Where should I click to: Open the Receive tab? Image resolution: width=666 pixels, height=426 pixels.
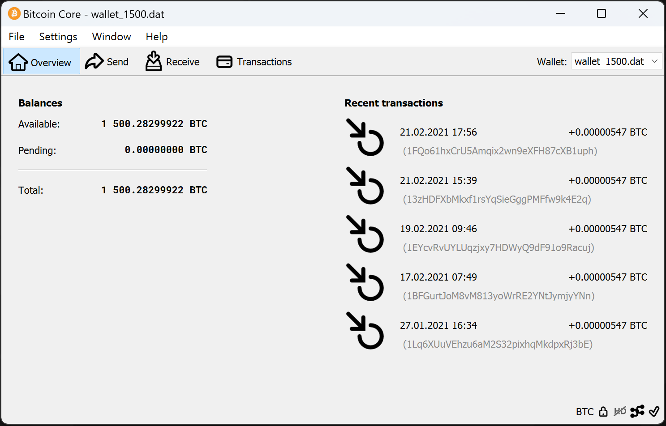point(173,62)
